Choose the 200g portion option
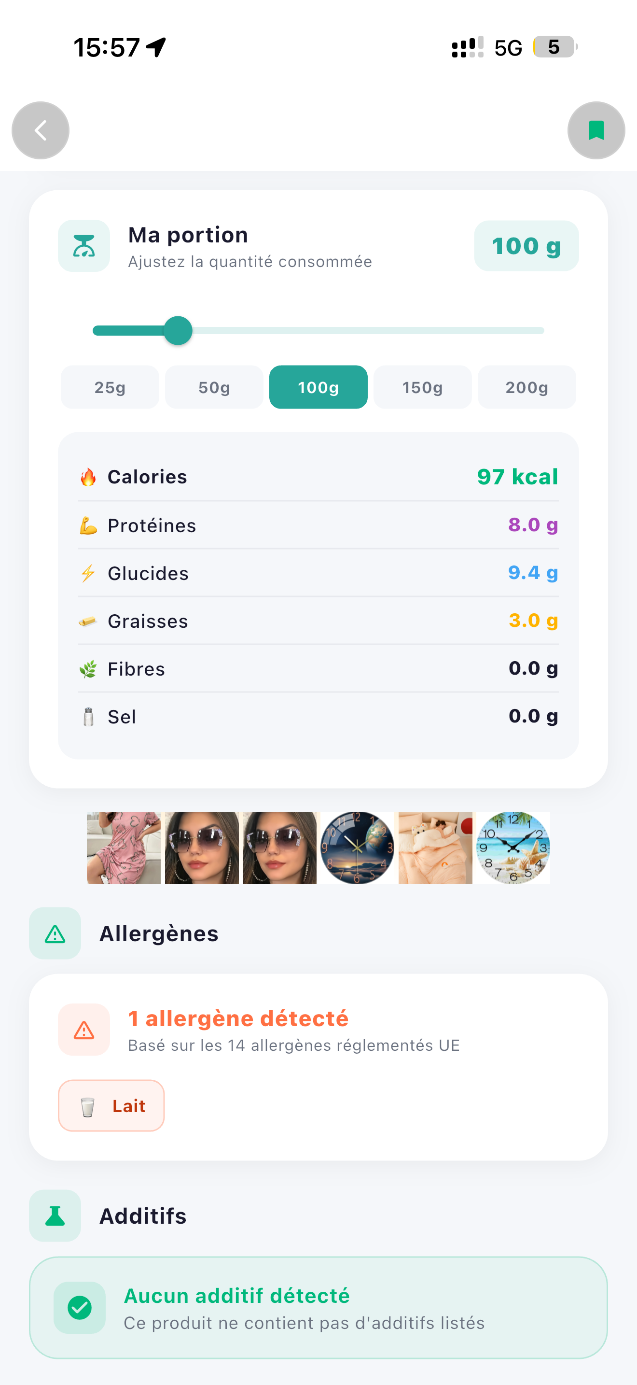This screenshot has height=1385, width=637. (x=526, y=387)
